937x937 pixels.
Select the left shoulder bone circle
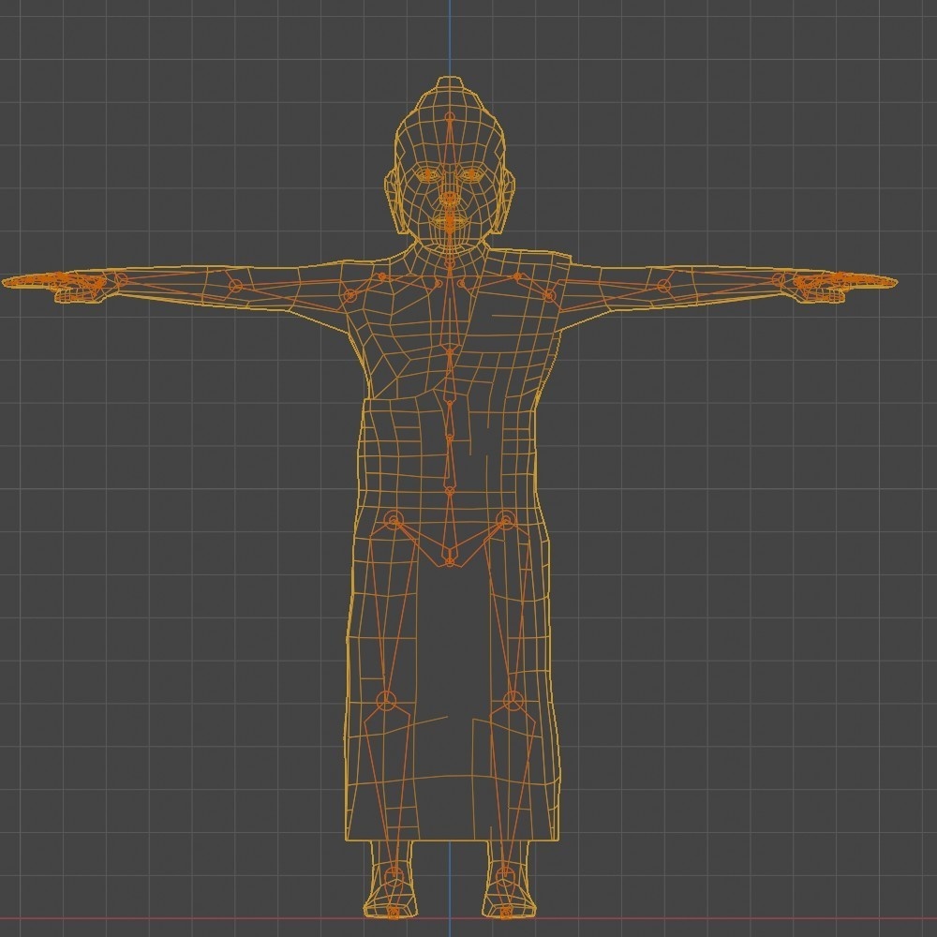pyautogui.click(x=382, y=276)
